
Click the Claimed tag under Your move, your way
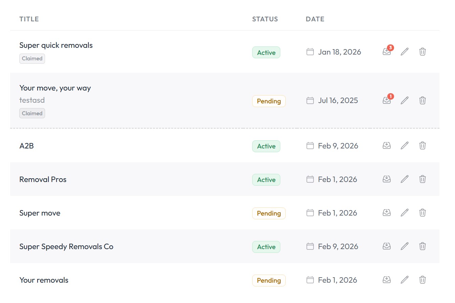click(x=32, y=113)
